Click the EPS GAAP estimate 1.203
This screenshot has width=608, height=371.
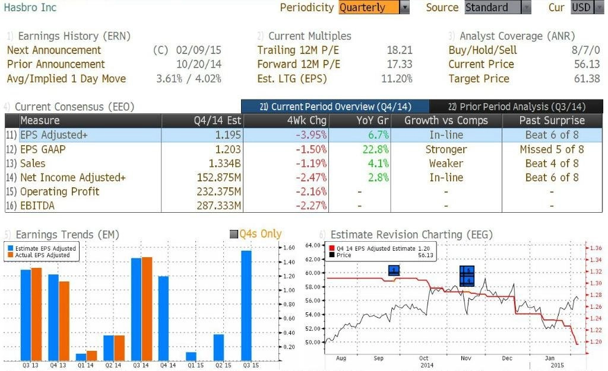[228, 149]
